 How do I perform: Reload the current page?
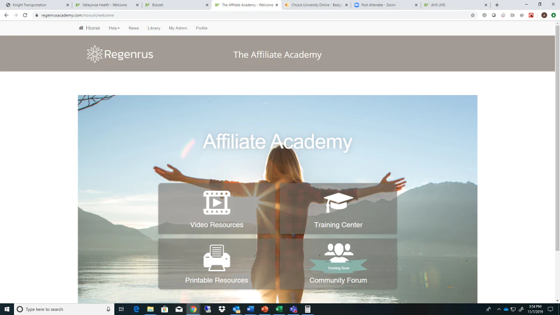point(25,15)
